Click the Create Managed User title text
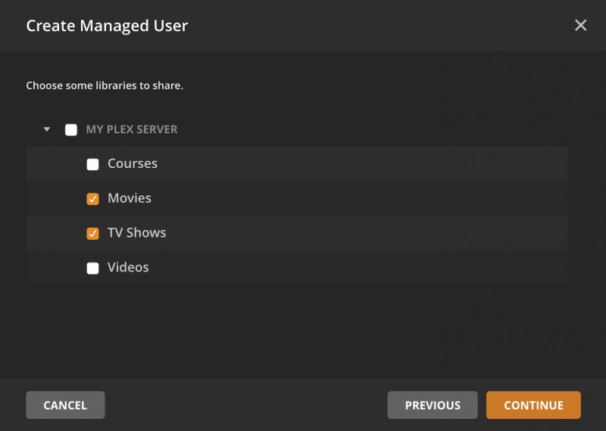The height and width of the screenshot is (431, 606). [107, 26]
